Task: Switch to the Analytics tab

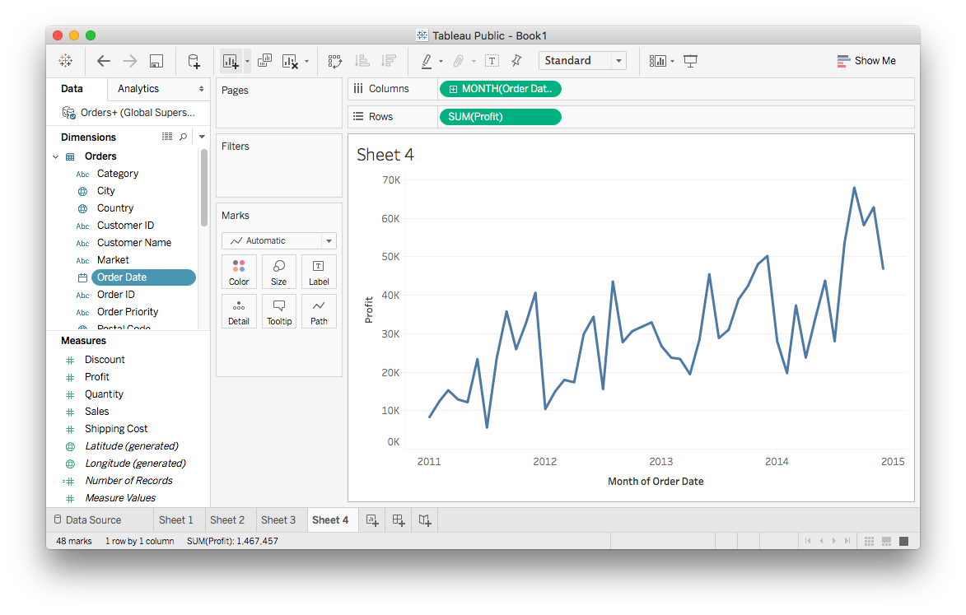Action: 138,88
